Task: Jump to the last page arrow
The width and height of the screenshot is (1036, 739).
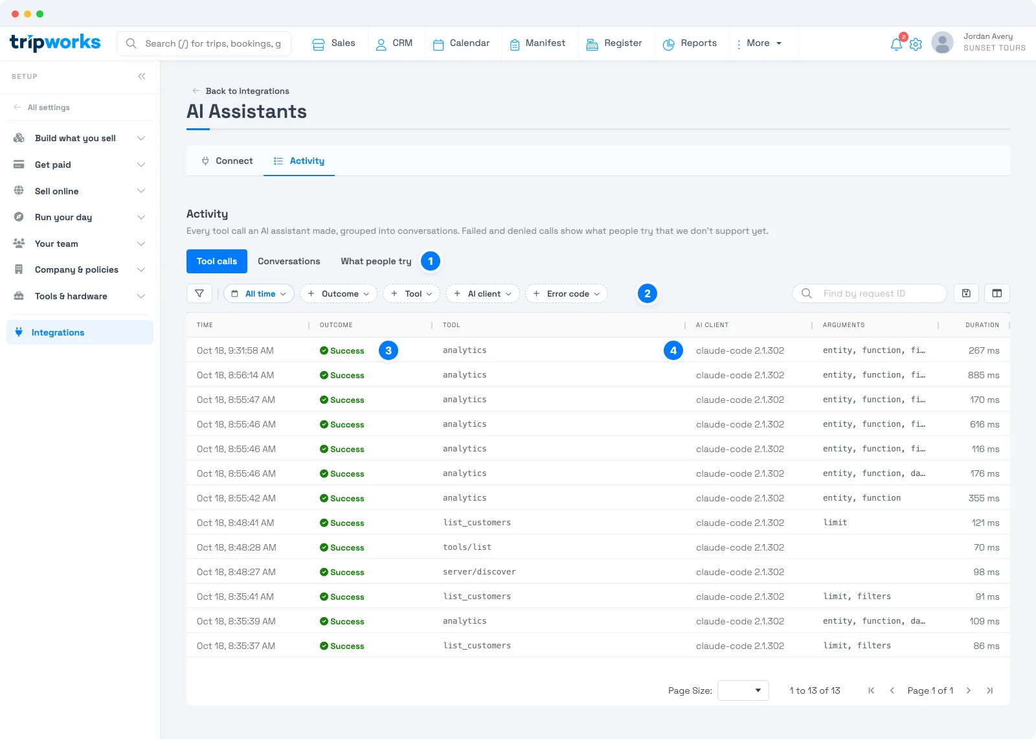Action: click(x=989, y=690)
